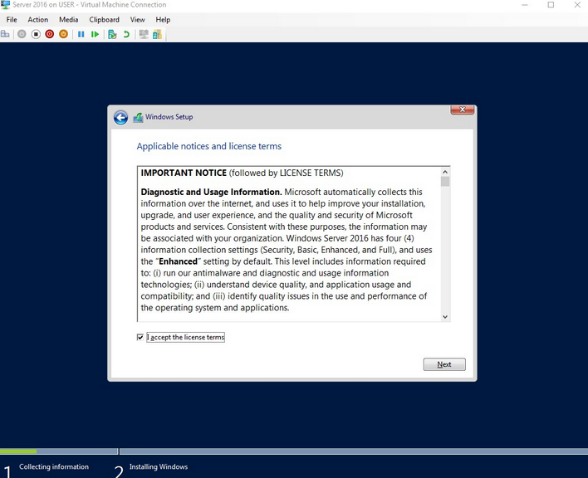This screenshot has width=588, height=478.
Task: Go back using the blue arrow in Windows Setup
Action: 120,118
